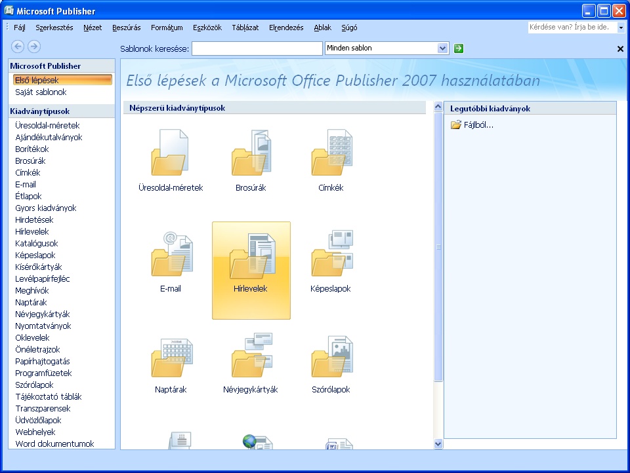Open the E-mail publication type icon
Viewport: 630px width, 473px height.
(x=171, y=254)
